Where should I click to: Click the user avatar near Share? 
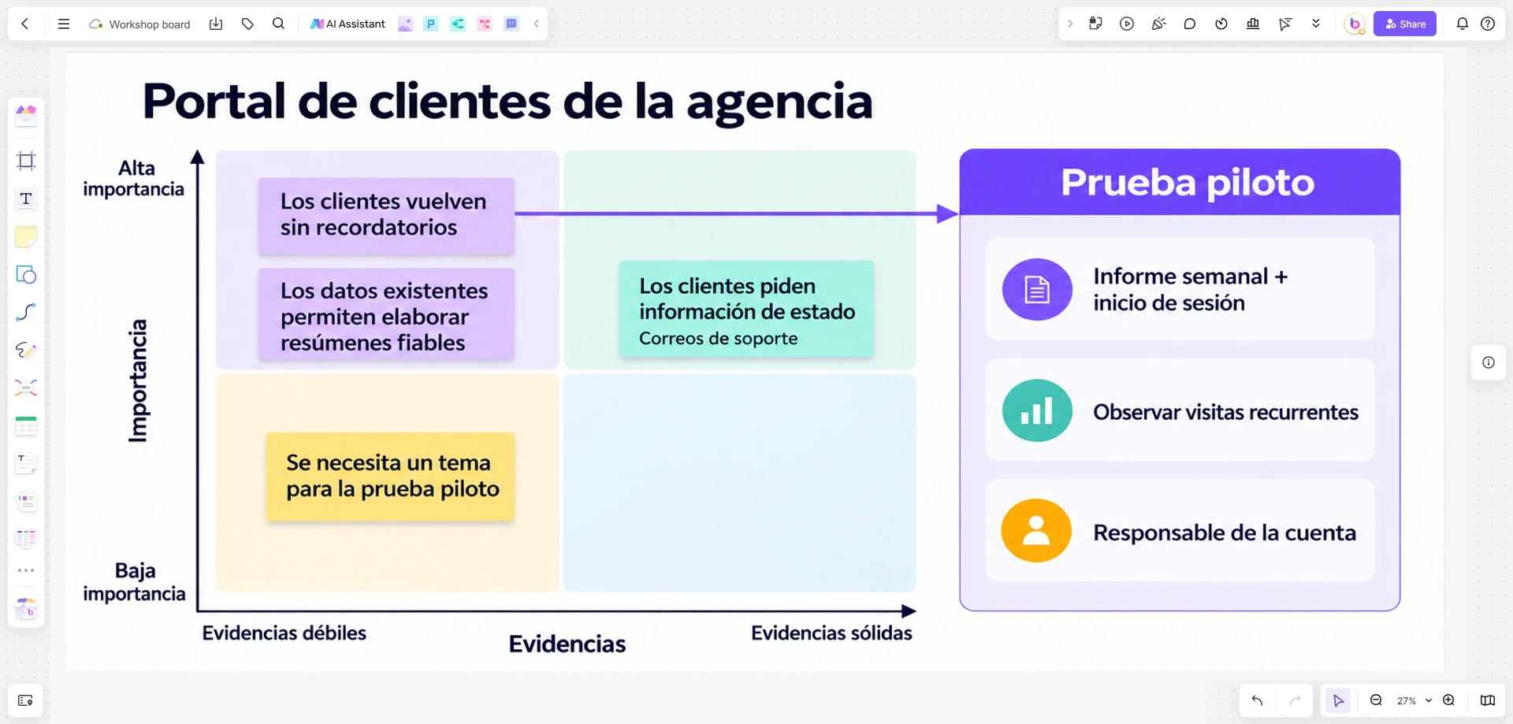(x=1355, y=24)
